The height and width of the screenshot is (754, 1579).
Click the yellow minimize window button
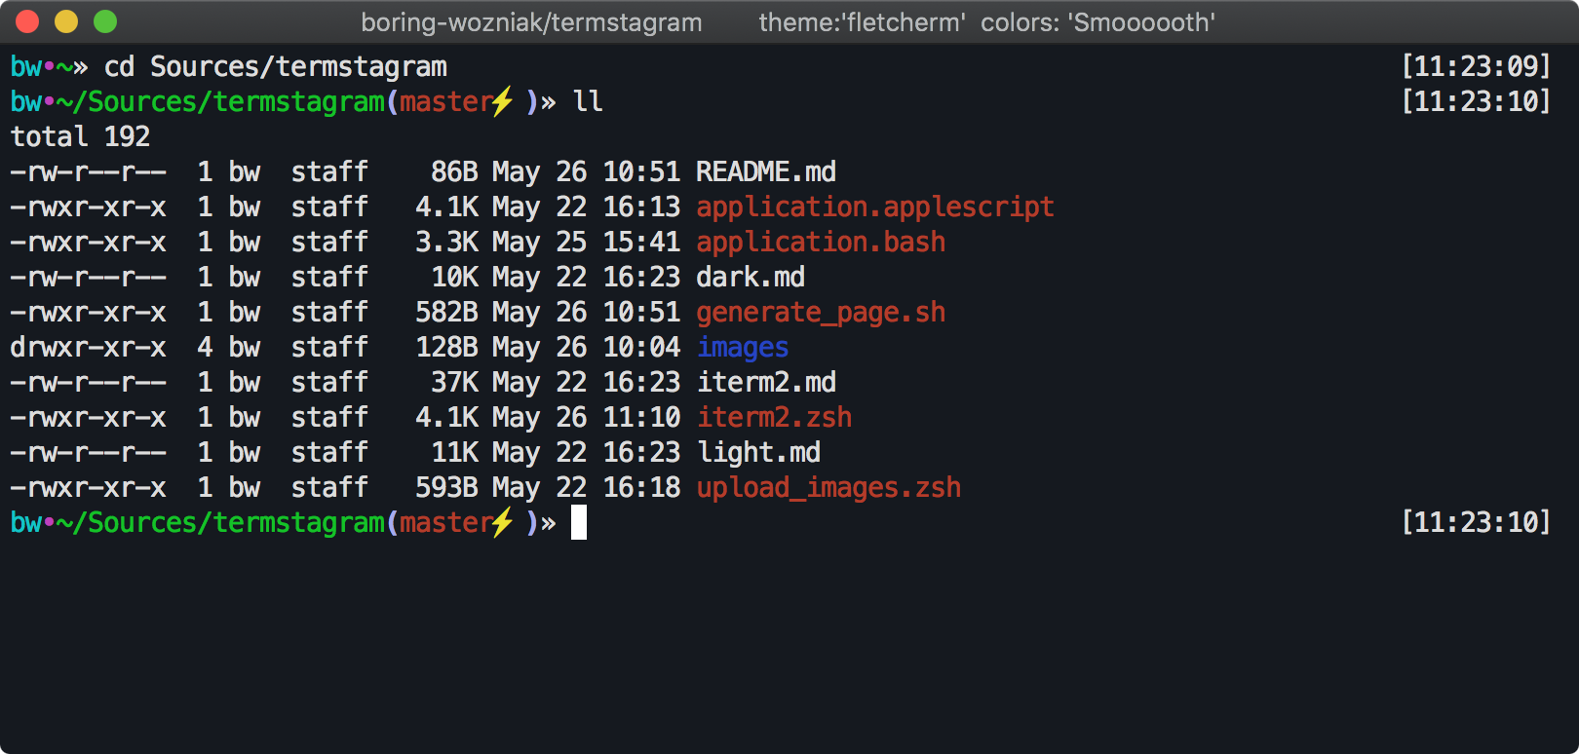(66, 21)
